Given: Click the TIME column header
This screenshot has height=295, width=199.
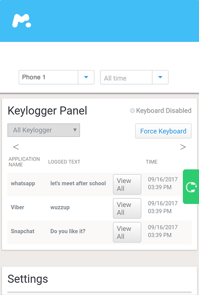Looking at the screenshot, I should click(152, 162).
